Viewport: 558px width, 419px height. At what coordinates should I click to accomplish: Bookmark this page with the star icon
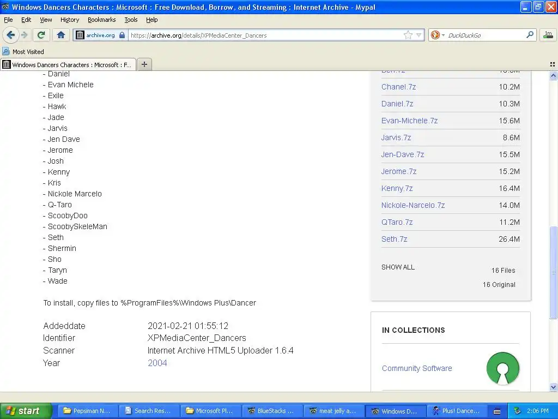[408, 35]
